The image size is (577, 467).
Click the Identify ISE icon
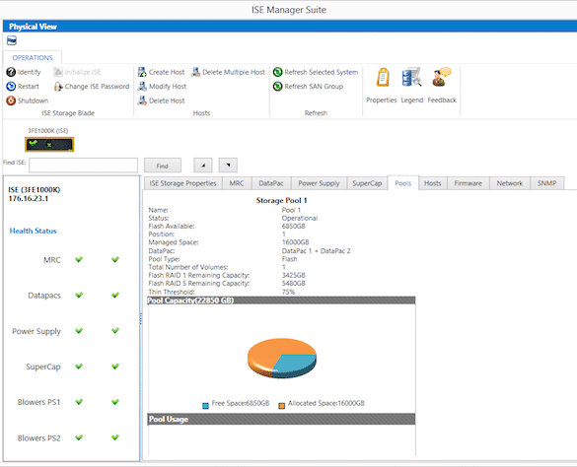[11, 72]
